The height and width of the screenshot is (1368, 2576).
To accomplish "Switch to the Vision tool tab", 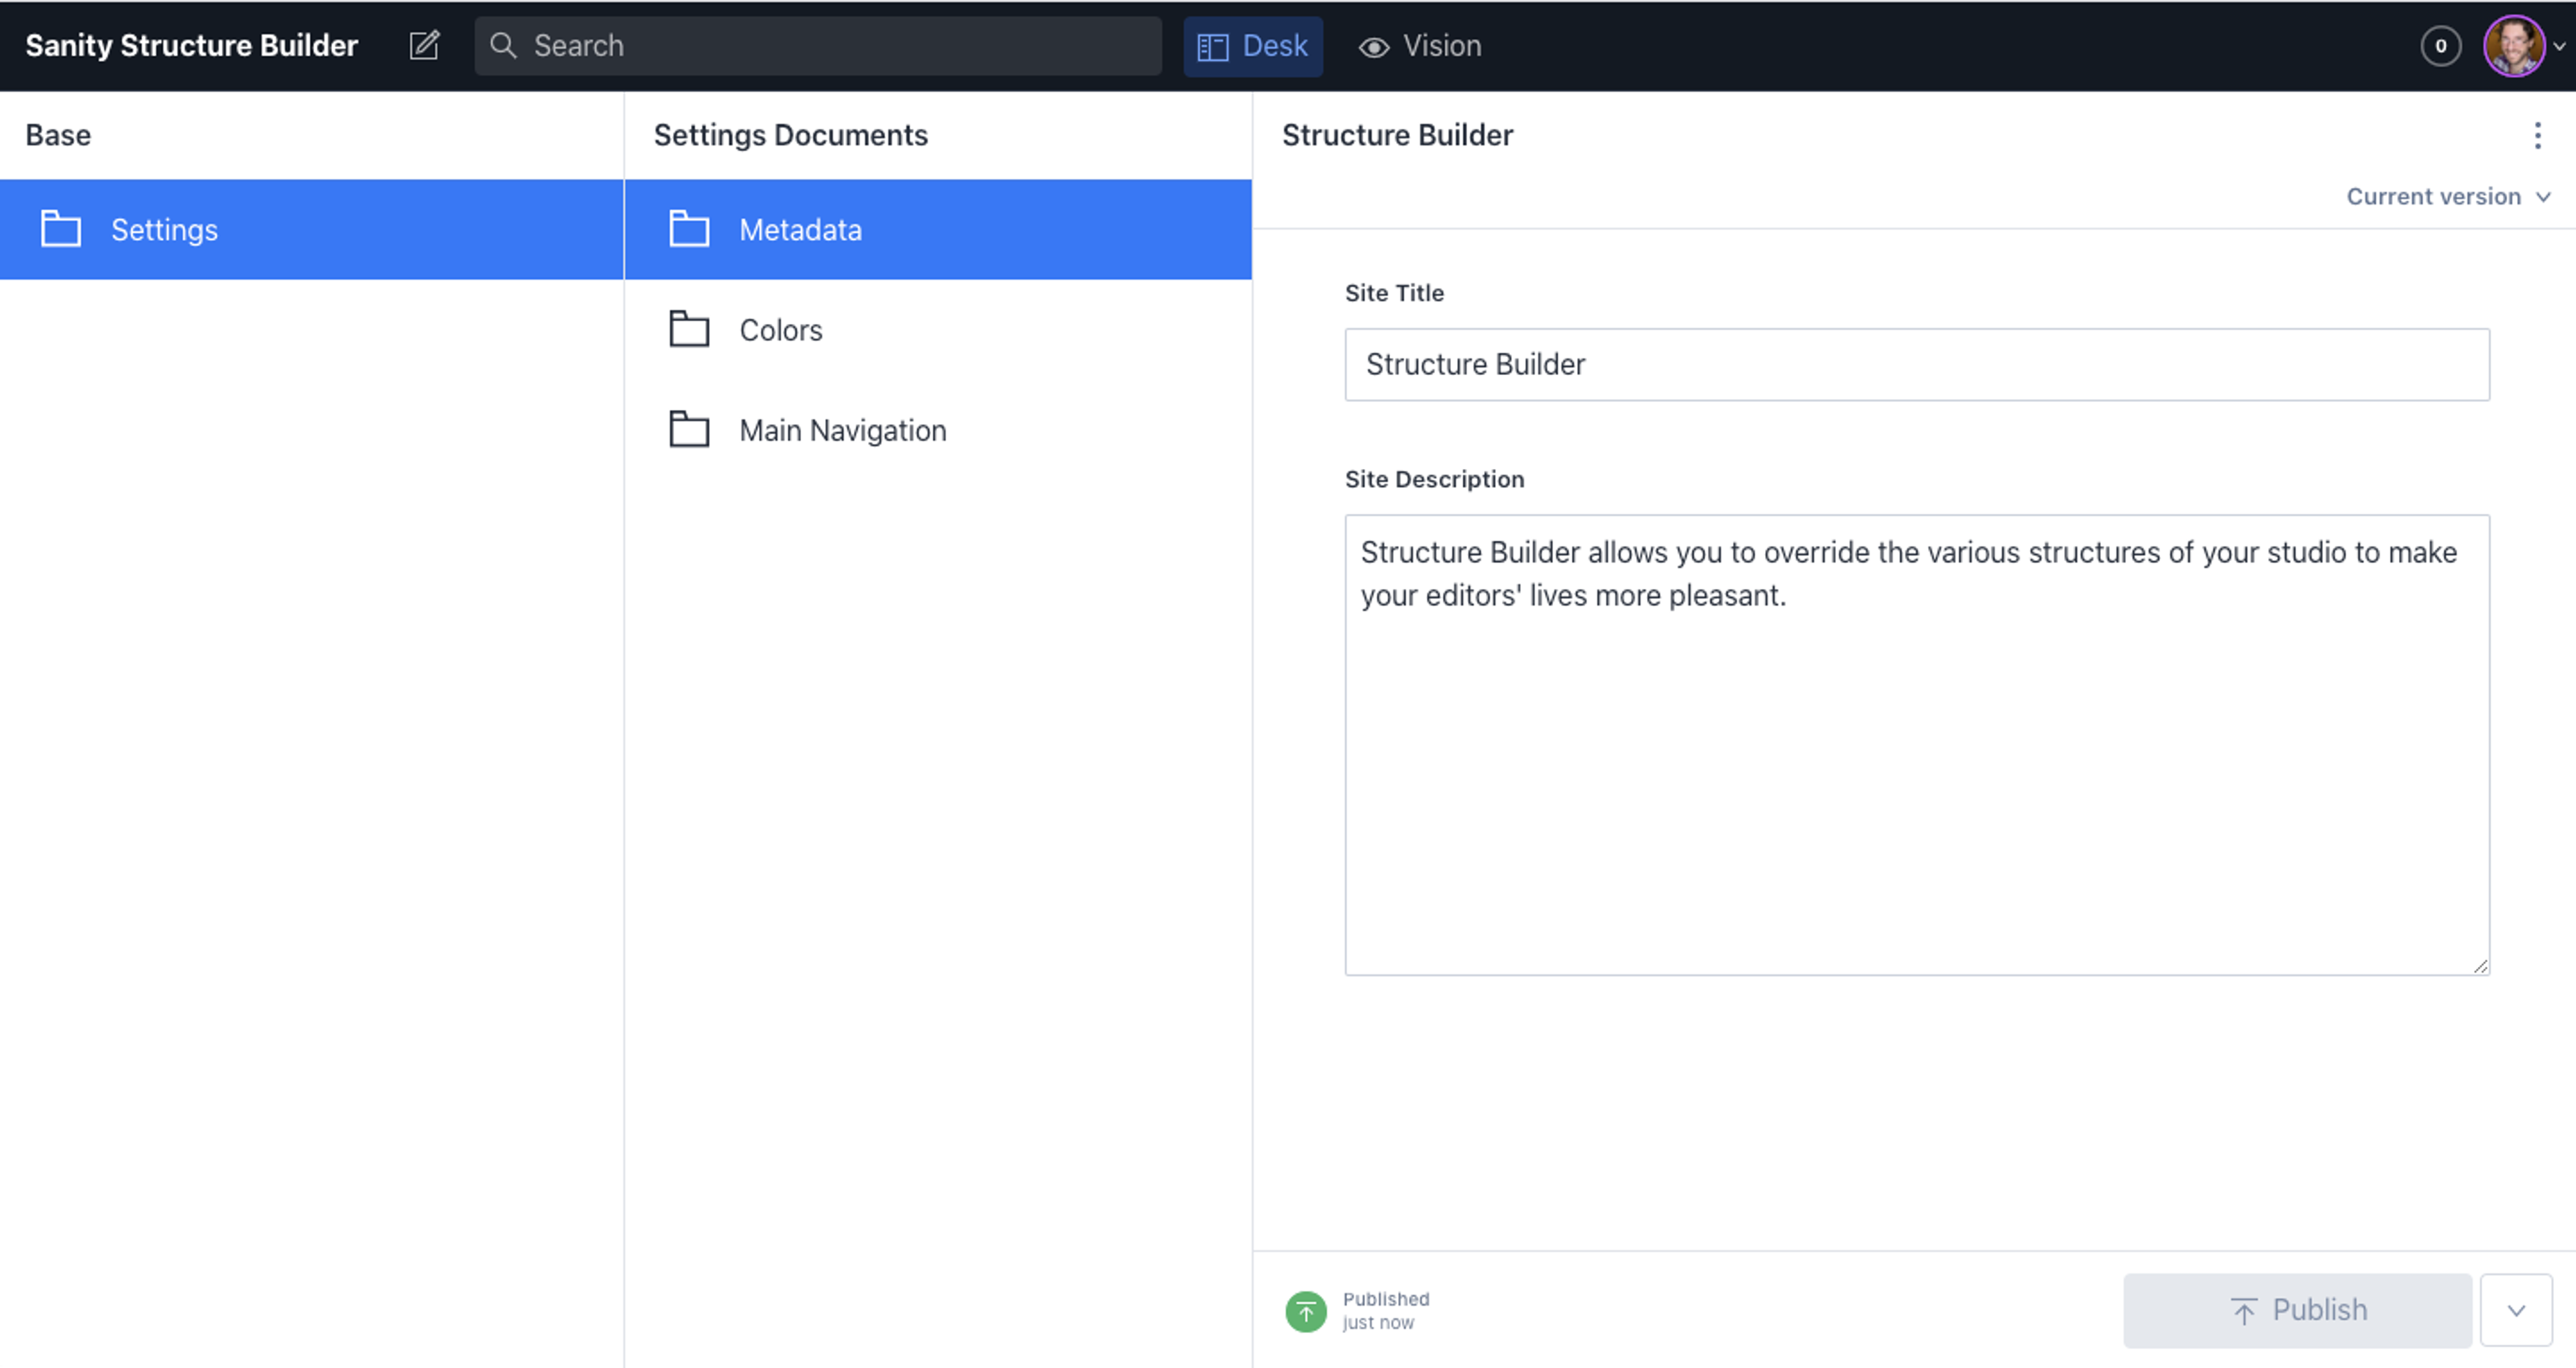I will click(x=1419, y=45).
